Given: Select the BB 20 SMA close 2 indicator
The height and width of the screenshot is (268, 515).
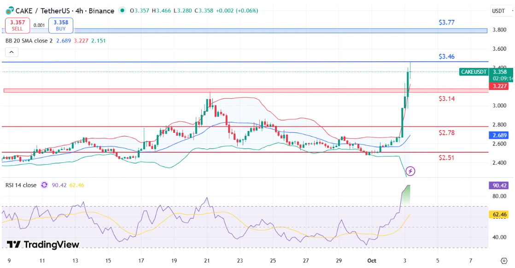Looking at the screenshot, I should tap(29, 41).
